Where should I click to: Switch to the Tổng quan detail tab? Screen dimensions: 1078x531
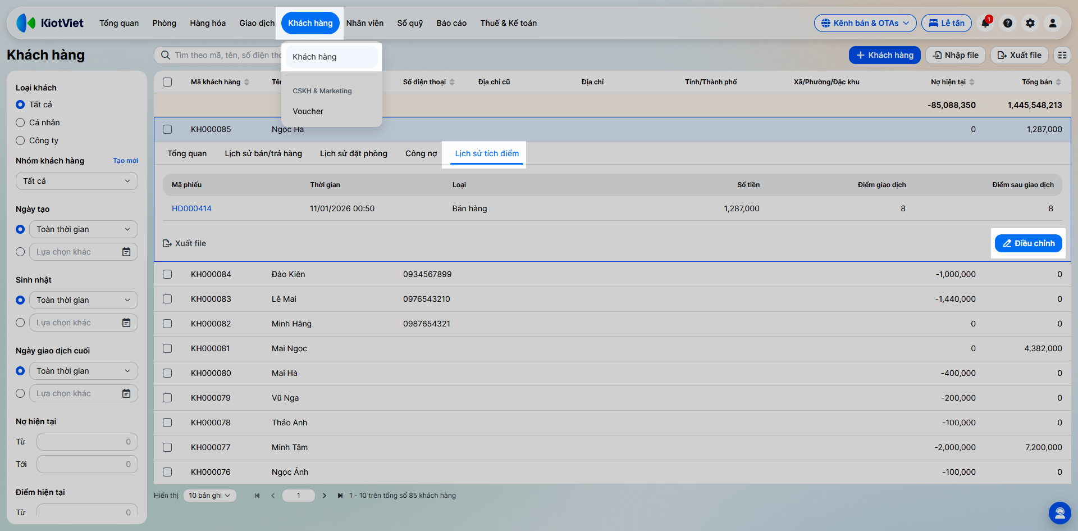pyautogui.click(x=187, y=153)
